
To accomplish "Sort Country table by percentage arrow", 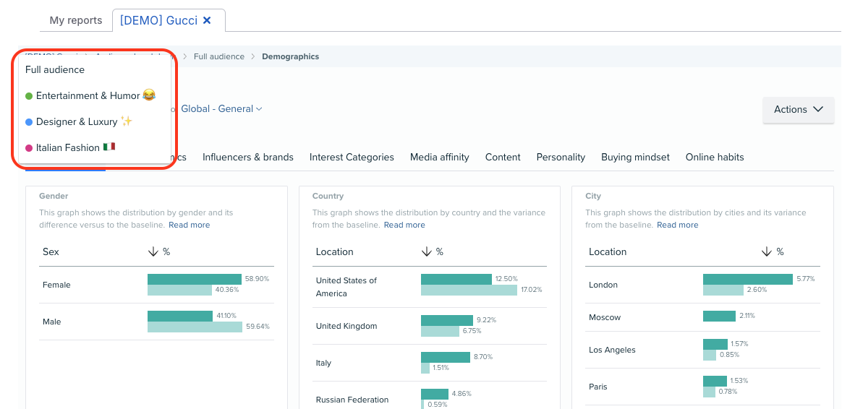I will click(426, 251).
